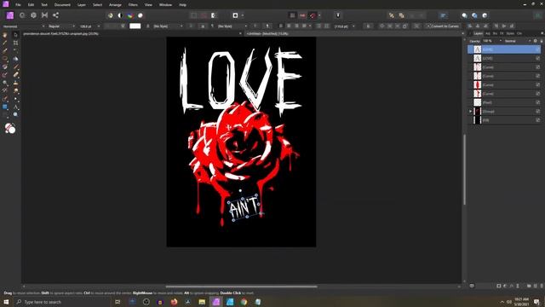This screenshot has height=307, width=545.
Task: Open File Explorer from the taskbar
Action: click(202, 302)
